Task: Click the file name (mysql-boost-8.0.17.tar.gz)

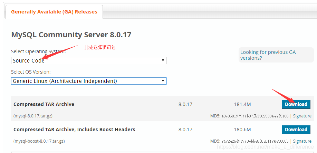Action: pos(39,141)
